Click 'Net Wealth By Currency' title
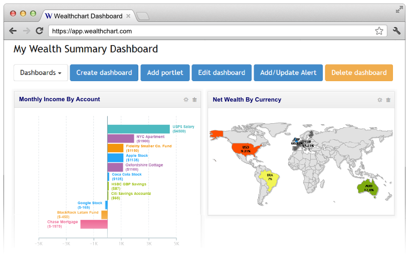Image resolution: width=408 pixels, height=258 pixels. [247, 100]
